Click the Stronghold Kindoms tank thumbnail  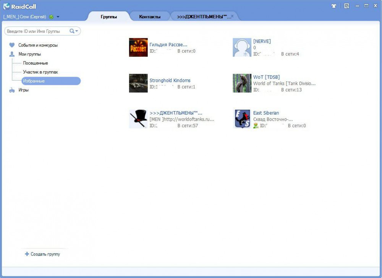point(138,83)
